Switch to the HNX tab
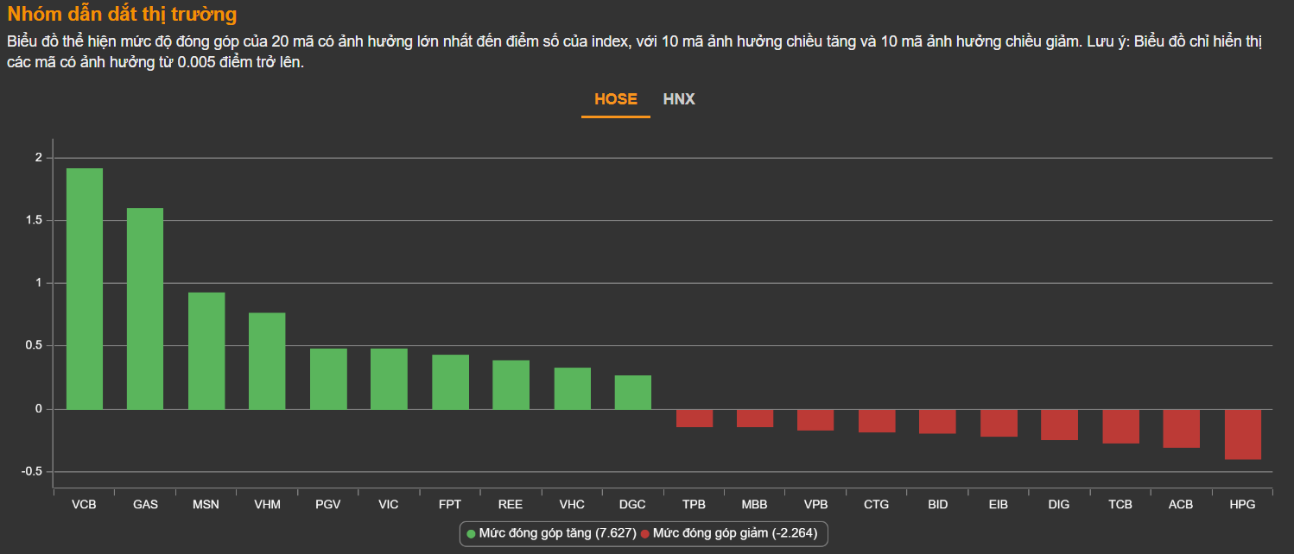Screen dimensions: 1294x554 [x=679, y=99]
